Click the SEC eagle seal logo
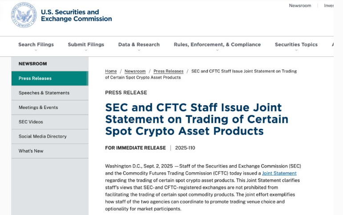 [24, 15]
